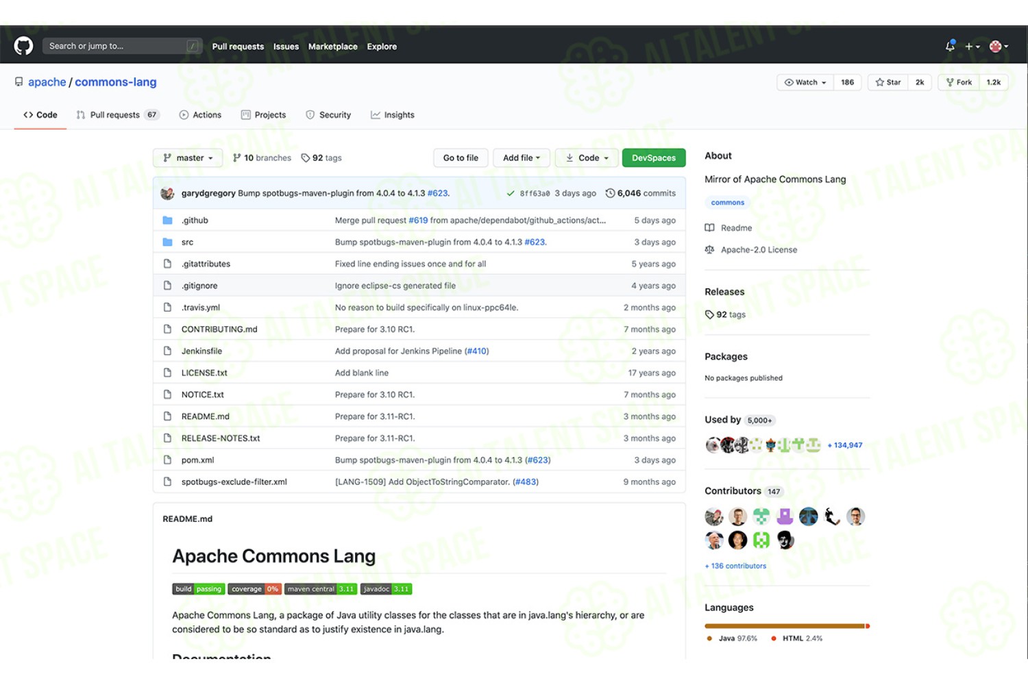Open the 6,046 commits history

[x=641, y=193]
